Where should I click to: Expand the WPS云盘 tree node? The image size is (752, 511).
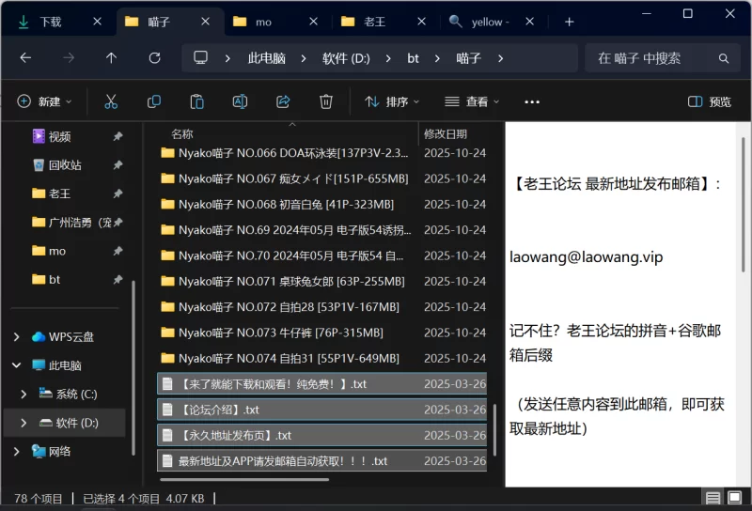point(18,337)
